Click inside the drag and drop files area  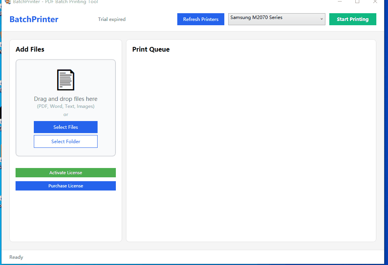[65, 107]
